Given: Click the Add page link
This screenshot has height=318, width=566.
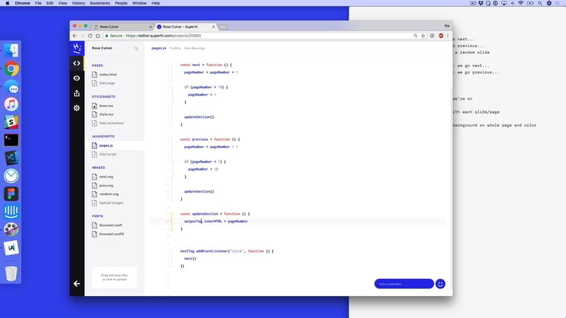Looking at the screenshot, I should point(107,83).
